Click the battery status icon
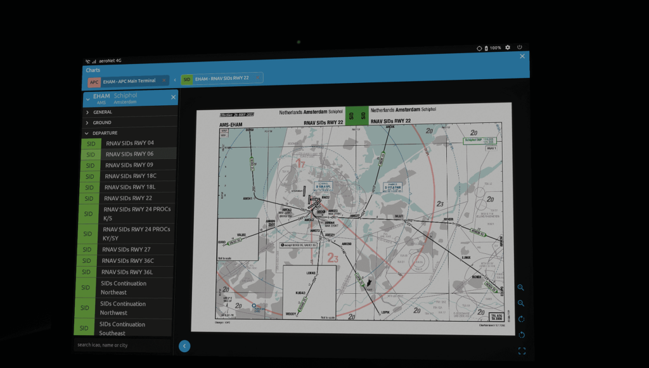 tap(486, 48)
